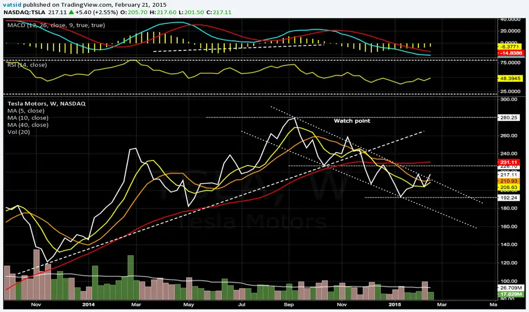Click the L:201.50 low value in header
The width and height of the screenshot is (529, 312).
pyautogui.click(x=191, y=12)
